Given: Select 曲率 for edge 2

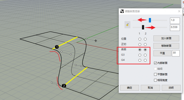Looking at the screenshot, I should coord(145,50).
